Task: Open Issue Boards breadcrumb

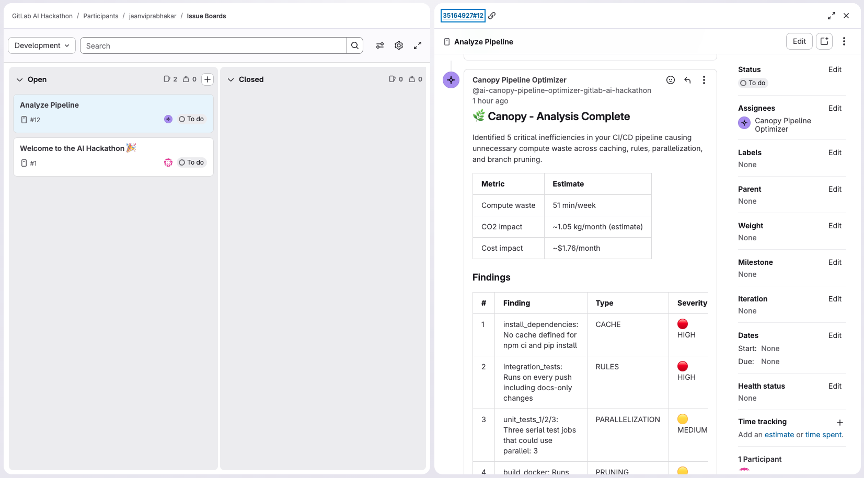Action: pyautogui.click(x=206, y=16)
